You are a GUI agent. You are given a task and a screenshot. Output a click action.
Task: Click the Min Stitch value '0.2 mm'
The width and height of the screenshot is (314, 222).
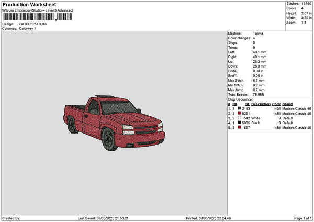point(259,85)
